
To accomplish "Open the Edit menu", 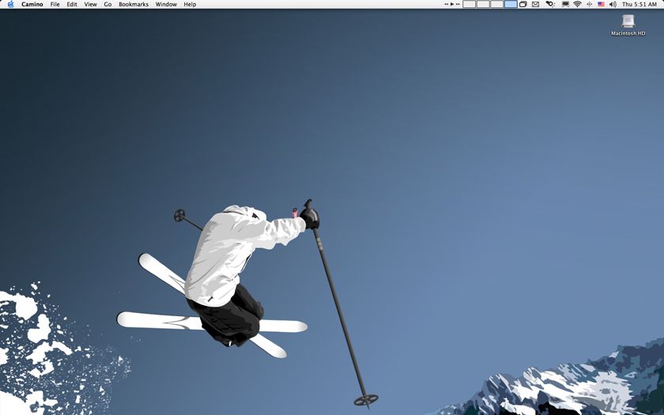I will coord(72,4).
